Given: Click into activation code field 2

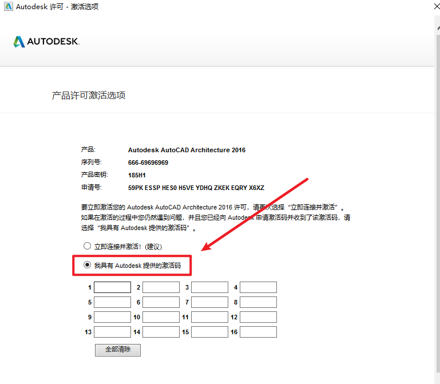Looking at the screenshot, I should (161, 287).
